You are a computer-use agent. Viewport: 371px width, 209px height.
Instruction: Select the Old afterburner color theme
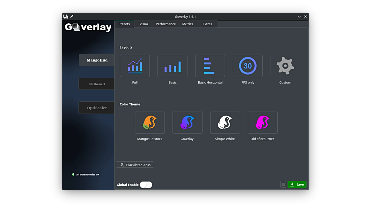262,123
